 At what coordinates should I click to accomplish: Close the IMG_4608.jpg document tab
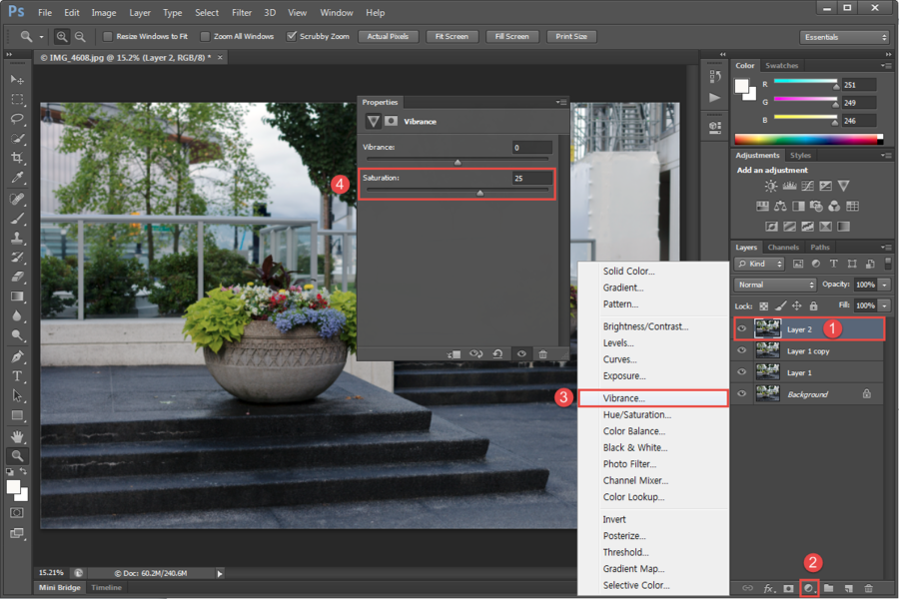pyautogui.click(x=220, y=57)
